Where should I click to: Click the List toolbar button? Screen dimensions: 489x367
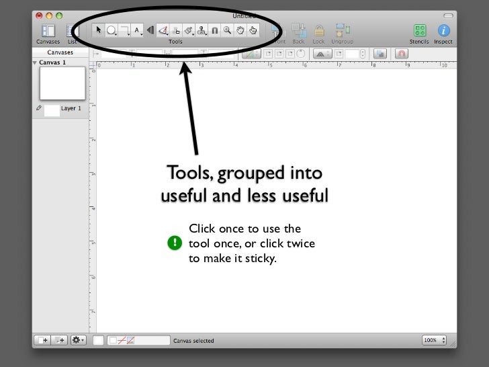coord(72,34)
